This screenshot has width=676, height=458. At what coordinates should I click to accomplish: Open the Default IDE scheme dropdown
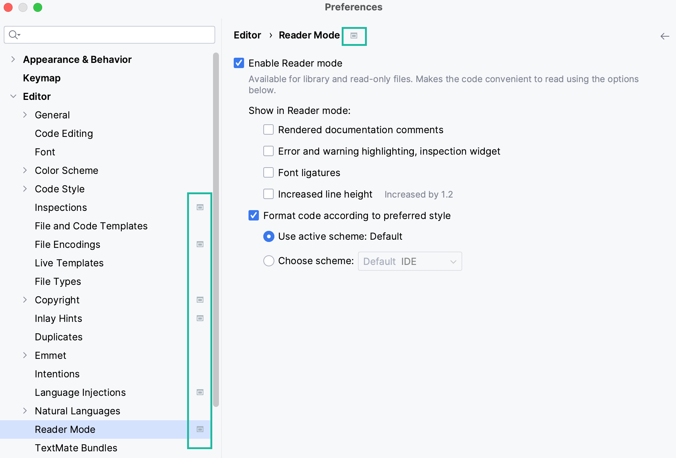(410, 261)
